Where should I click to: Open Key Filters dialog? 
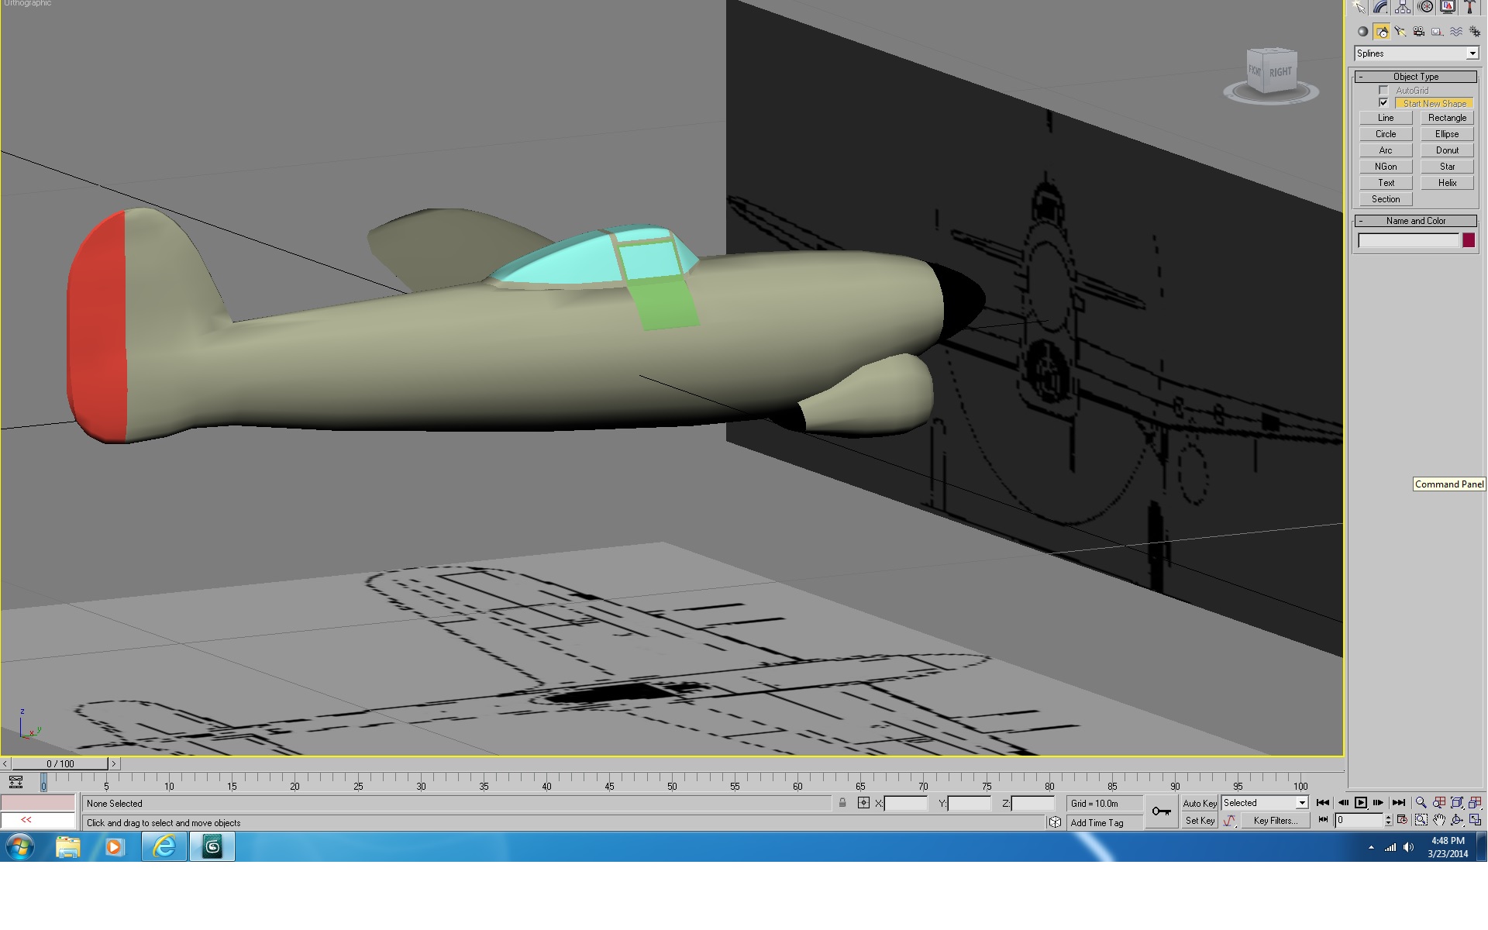pos(1275,821)
